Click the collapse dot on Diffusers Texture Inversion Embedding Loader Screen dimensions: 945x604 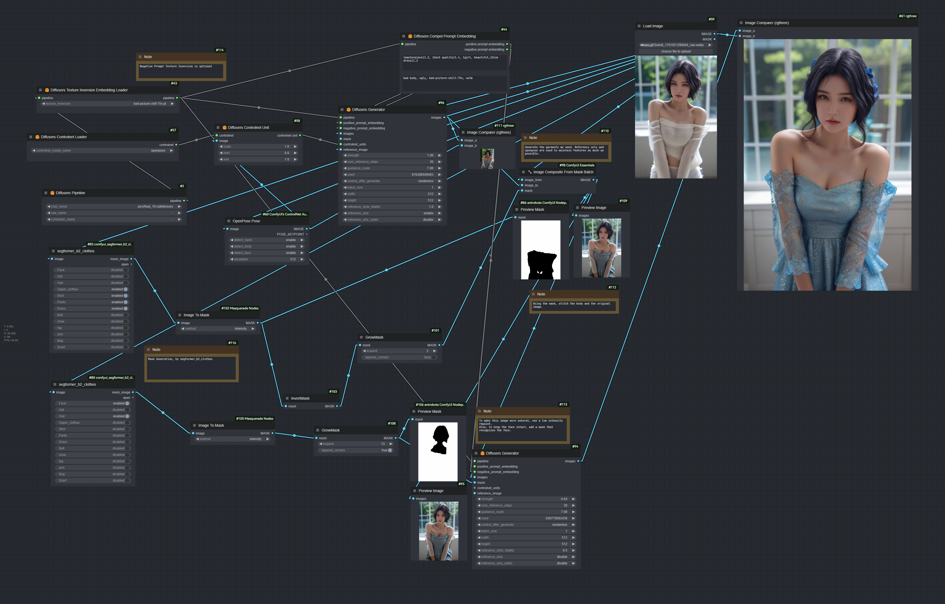point(40,90)
